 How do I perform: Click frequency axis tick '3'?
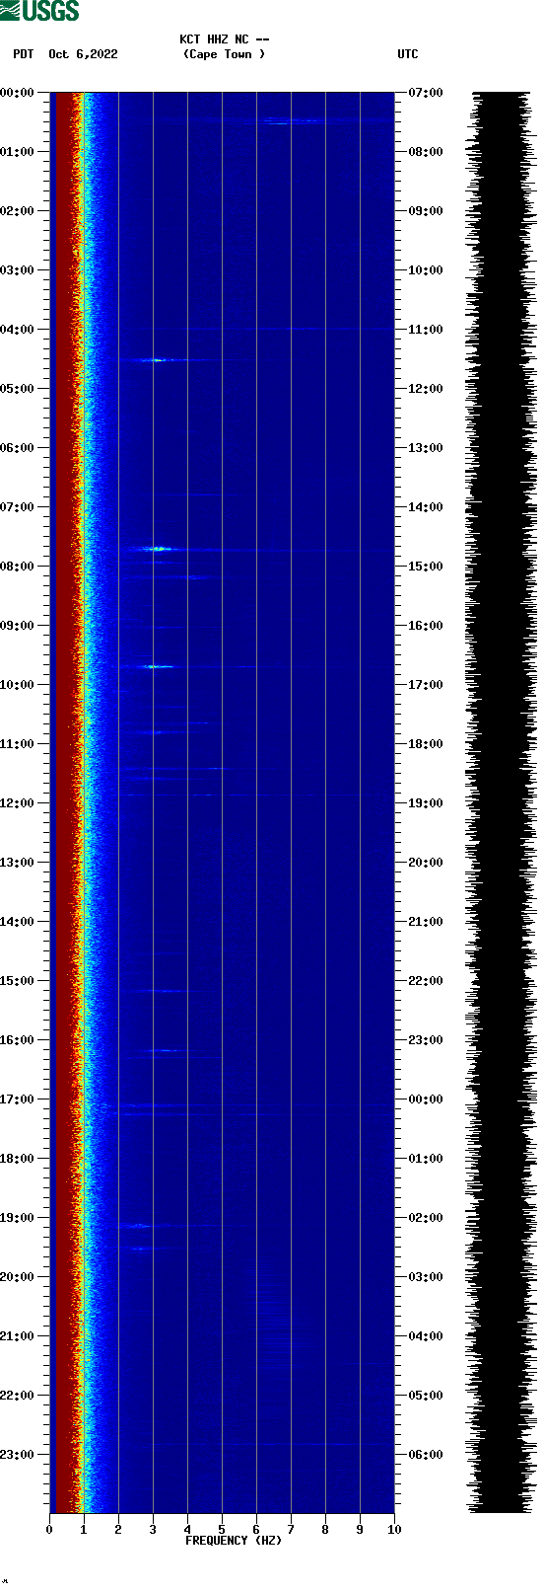tap(153, 1530)
